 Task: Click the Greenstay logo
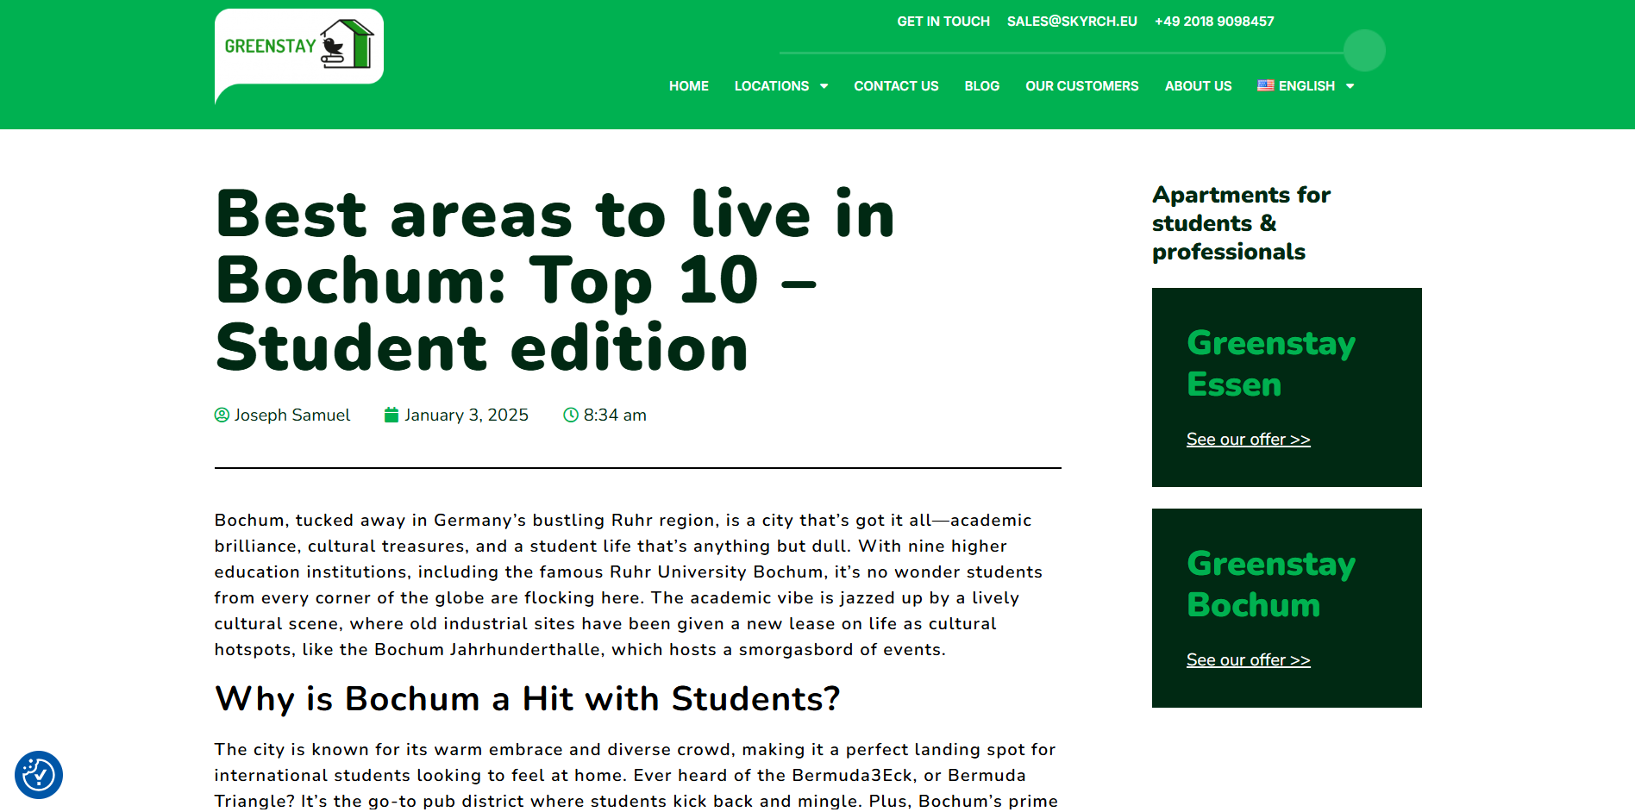pyautogui.click(x=298, y=47)
